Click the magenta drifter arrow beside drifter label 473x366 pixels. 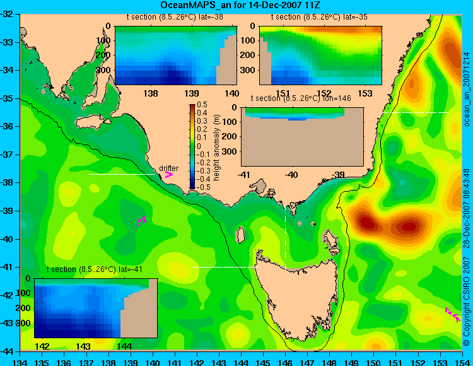pyautogui.click(x=168, y=174)
